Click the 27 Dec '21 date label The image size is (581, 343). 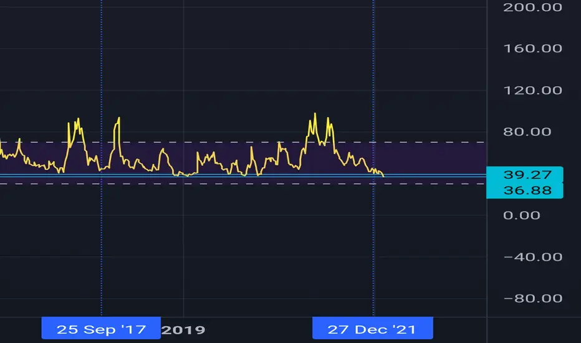(x=372, y=328)
